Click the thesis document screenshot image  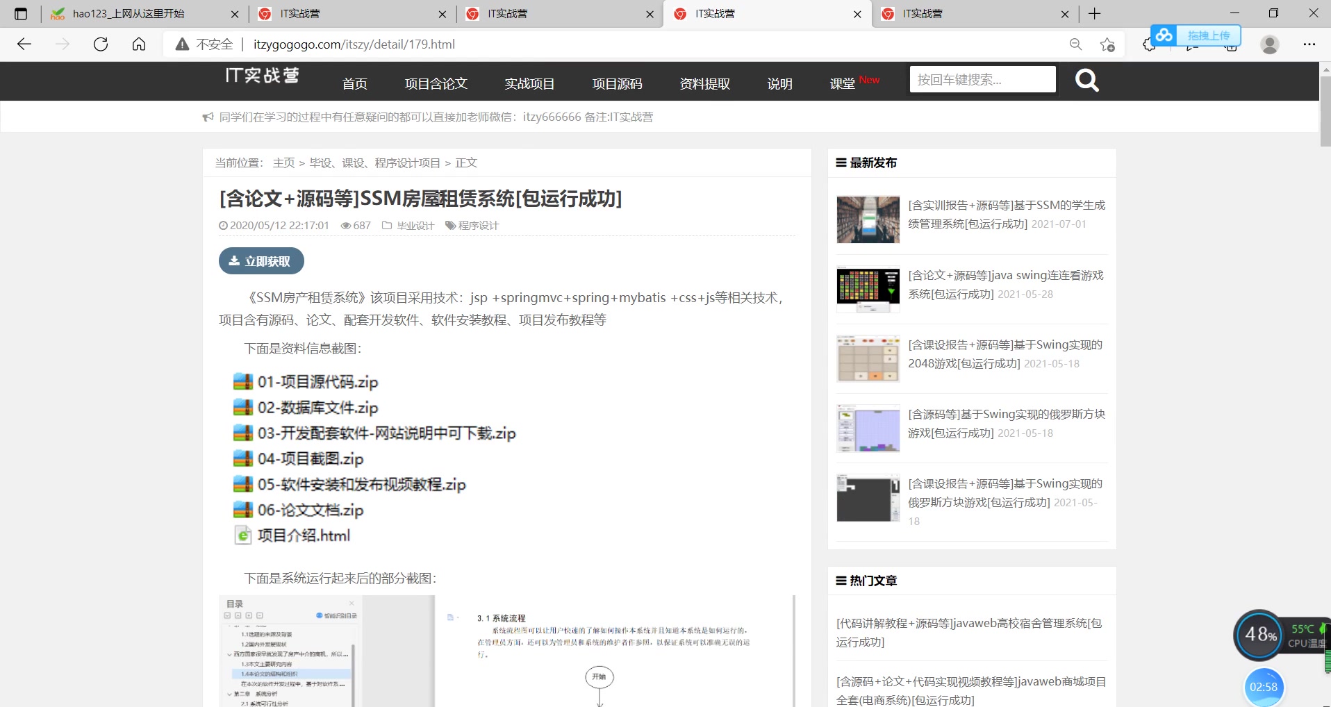point(507,651)
